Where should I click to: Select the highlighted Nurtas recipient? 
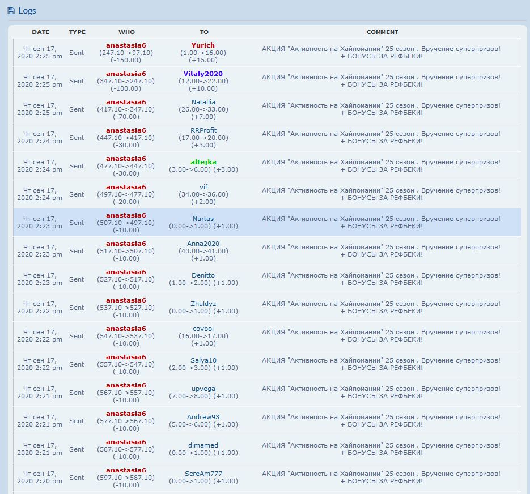coord(203,219)
